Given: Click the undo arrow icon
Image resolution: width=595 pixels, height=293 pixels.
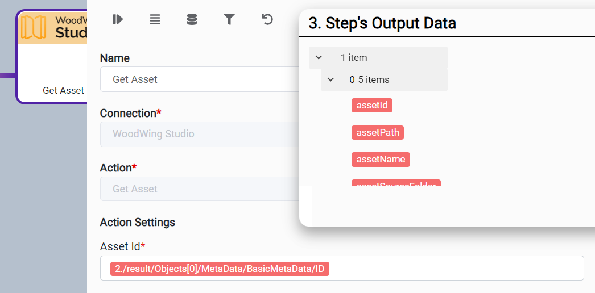Looking at the screenshot, I should 267,20.
